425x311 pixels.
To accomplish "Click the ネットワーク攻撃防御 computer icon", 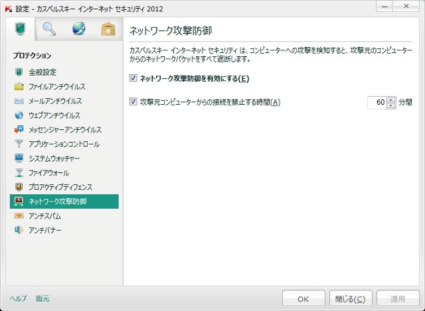I will [x=19, y=202].
